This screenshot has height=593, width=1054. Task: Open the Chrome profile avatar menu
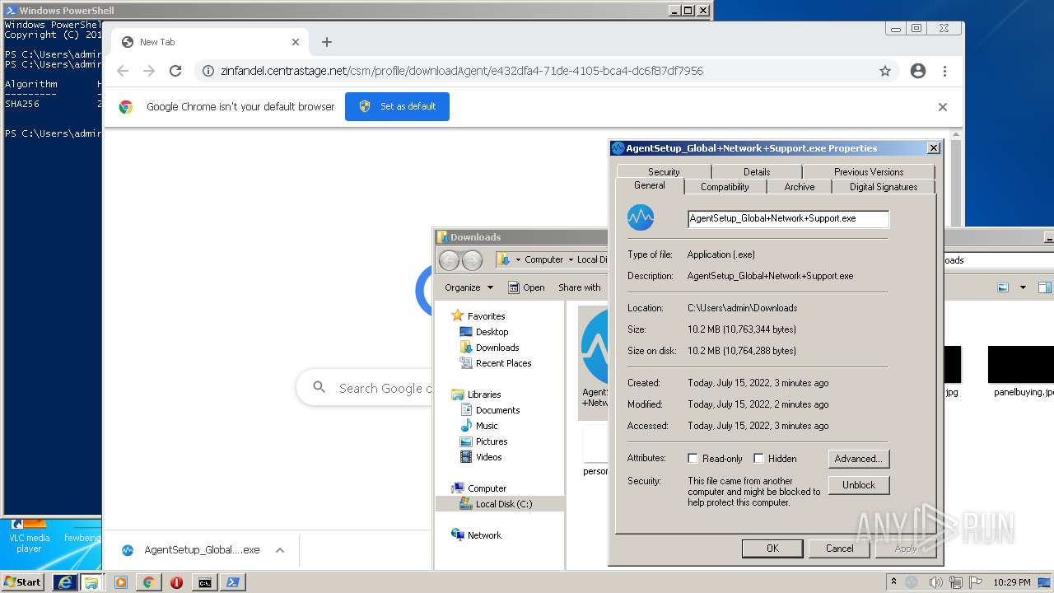pyautogui.click(x=918, y=71)
